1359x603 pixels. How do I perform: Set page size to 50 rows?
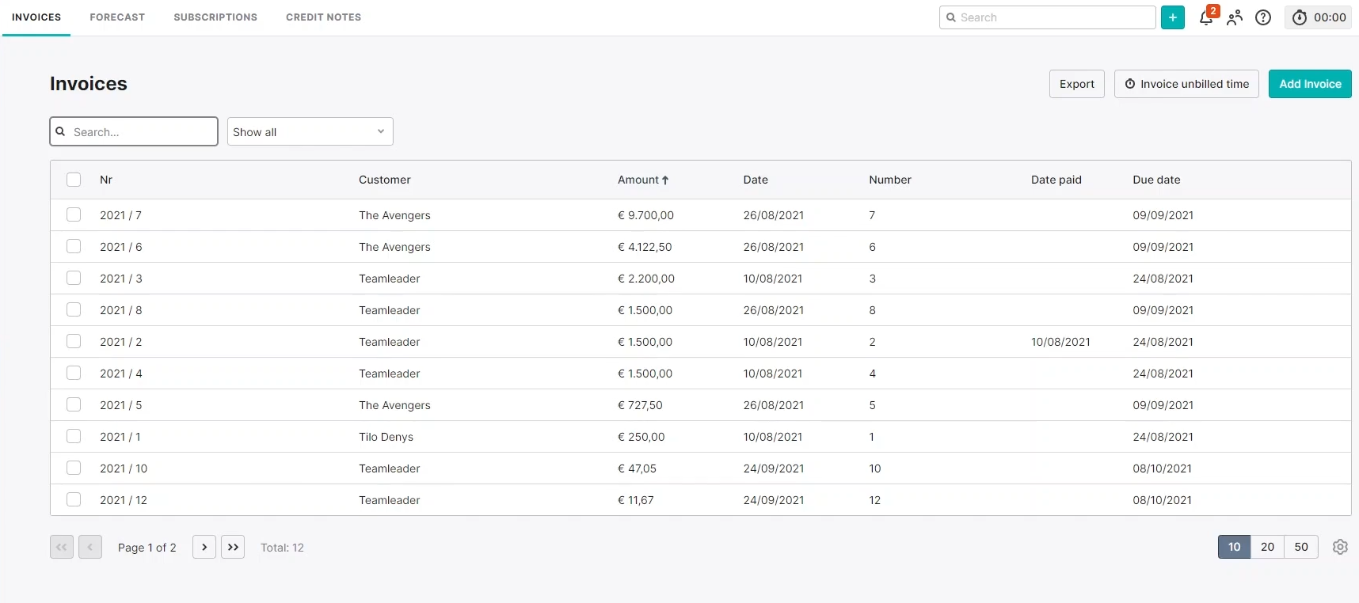click(1301, 547)
